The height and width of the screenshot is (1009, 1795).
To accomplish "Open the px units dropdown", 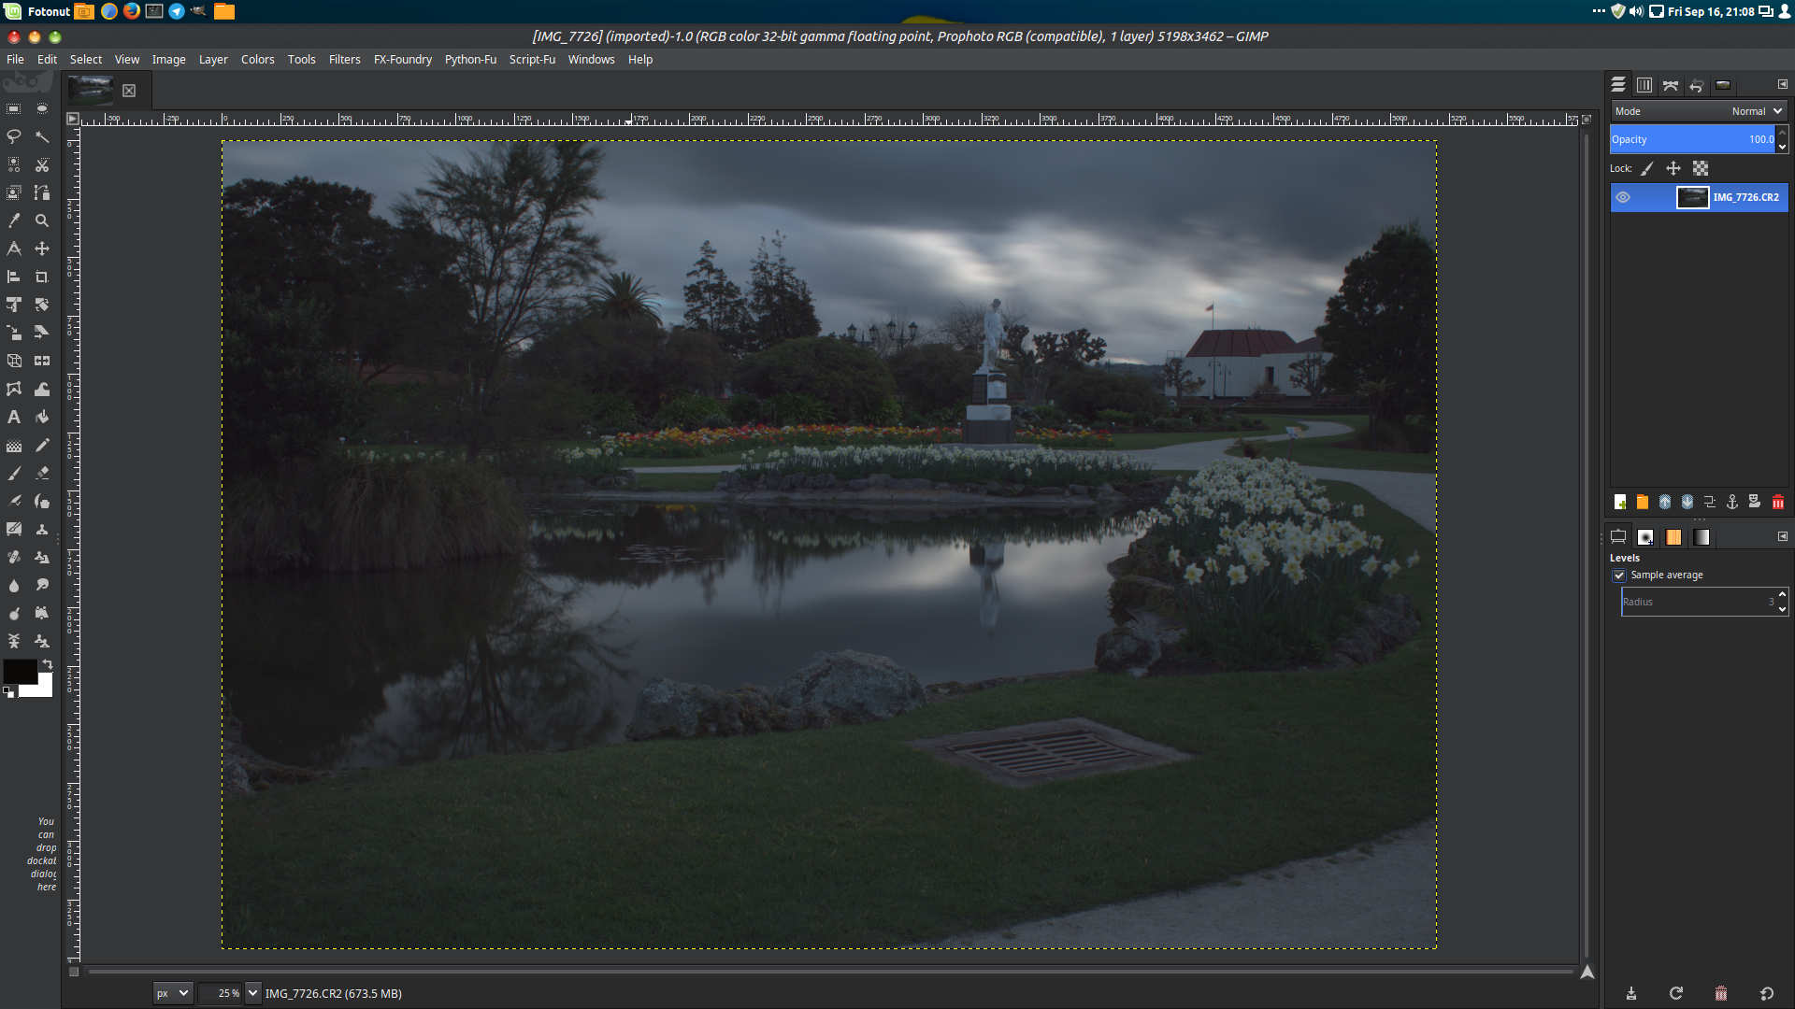I will click(173, 993).
